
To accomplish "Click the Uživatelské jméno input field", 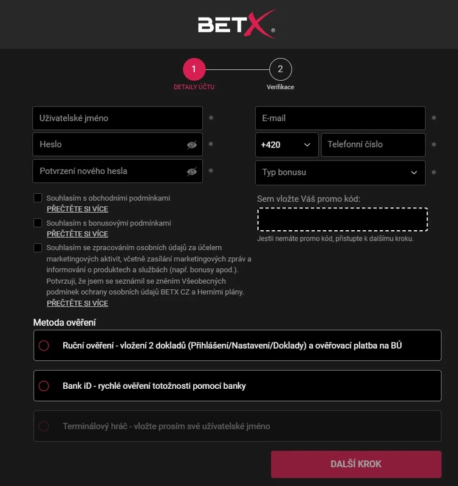I will (117, 118).
